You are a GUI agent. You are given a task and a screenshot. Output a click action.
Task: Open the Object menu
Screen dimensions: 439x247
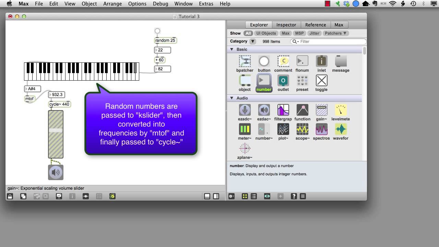coord(89,4)
